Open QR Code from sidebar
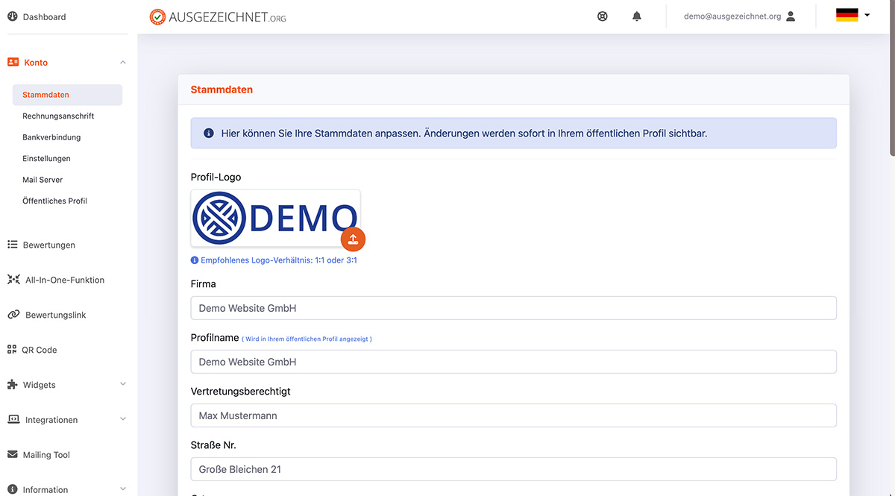Viewport: 895px width, 496px height. 39,350
